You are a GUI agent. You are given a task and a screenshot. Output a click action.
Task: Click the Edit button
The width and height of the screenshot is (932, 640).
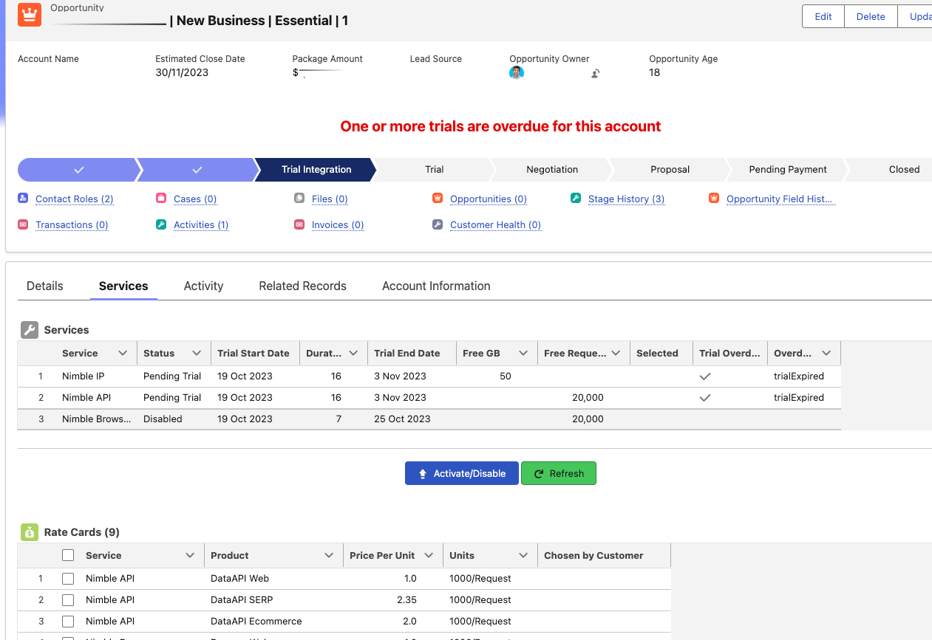tap(823, 16)
